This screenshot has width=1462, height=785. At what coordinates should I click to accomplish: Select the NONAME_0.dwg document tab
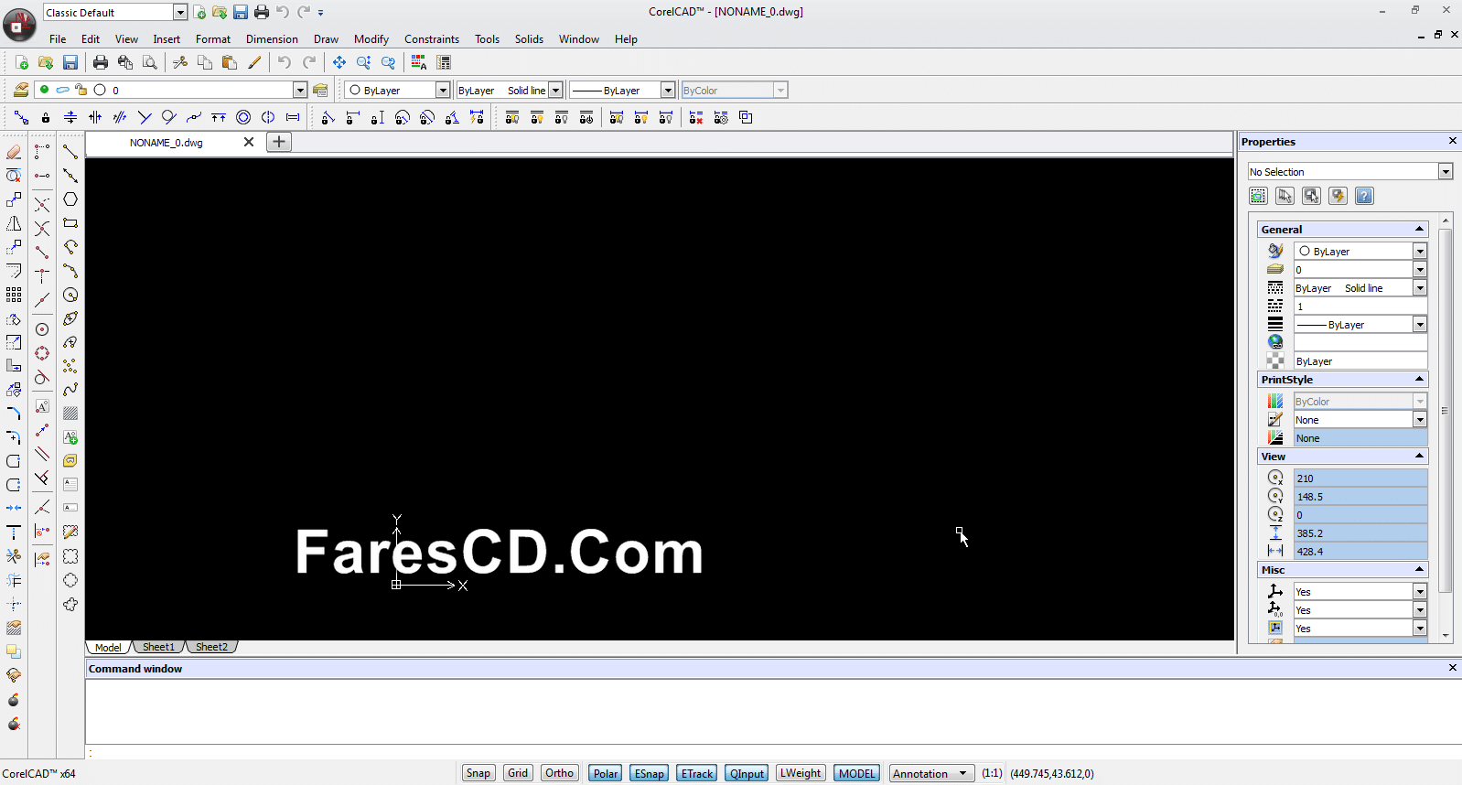tap(167, 143)
